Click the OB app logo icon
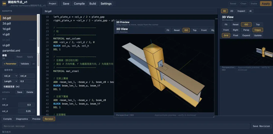This screenshot has width=273, height=134. (4, 4)
